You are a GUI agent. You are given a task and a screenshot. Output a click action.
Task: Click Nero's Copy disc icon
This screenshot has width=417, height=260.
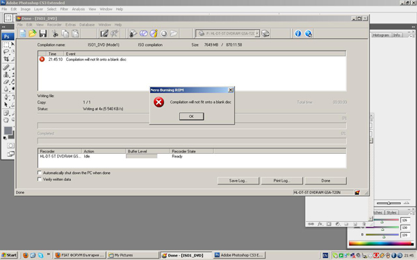coord(143,33)
